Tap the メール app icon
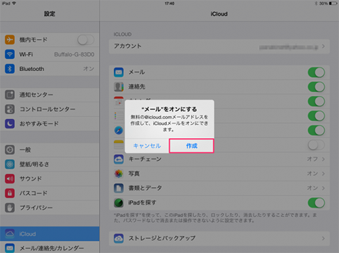 point(119,72)
